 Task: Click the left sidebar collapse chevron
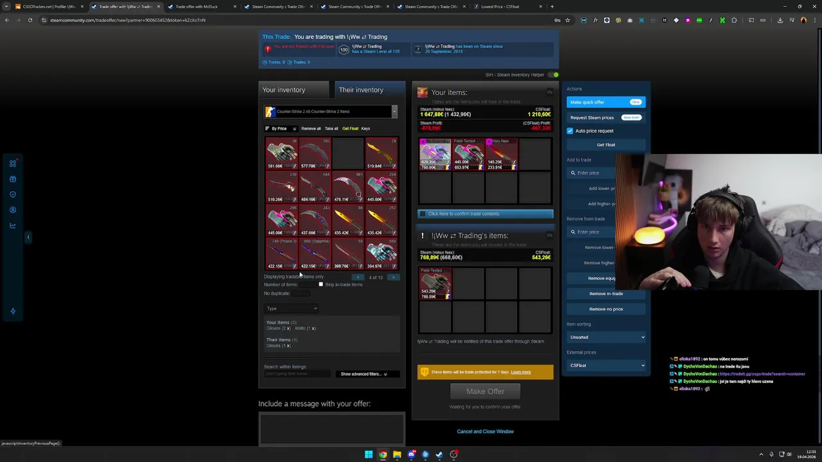click(28, 237)
